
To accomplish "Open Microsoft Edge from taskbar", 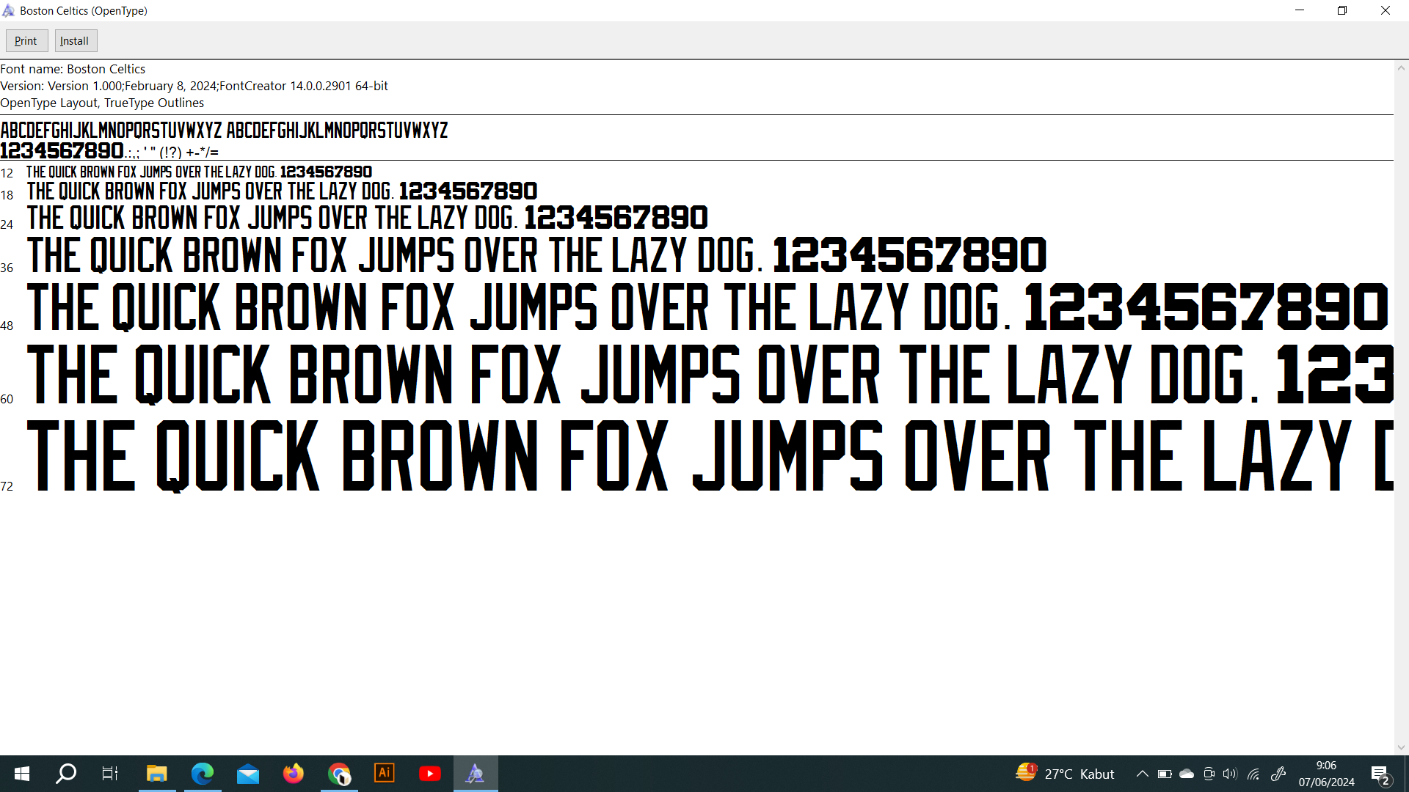I will (202, 774).
